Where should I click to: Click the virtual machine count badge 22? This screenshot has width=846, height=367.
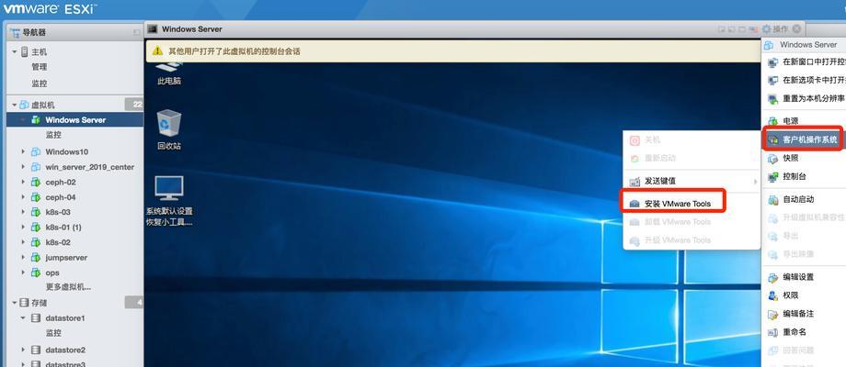(134, 105)
